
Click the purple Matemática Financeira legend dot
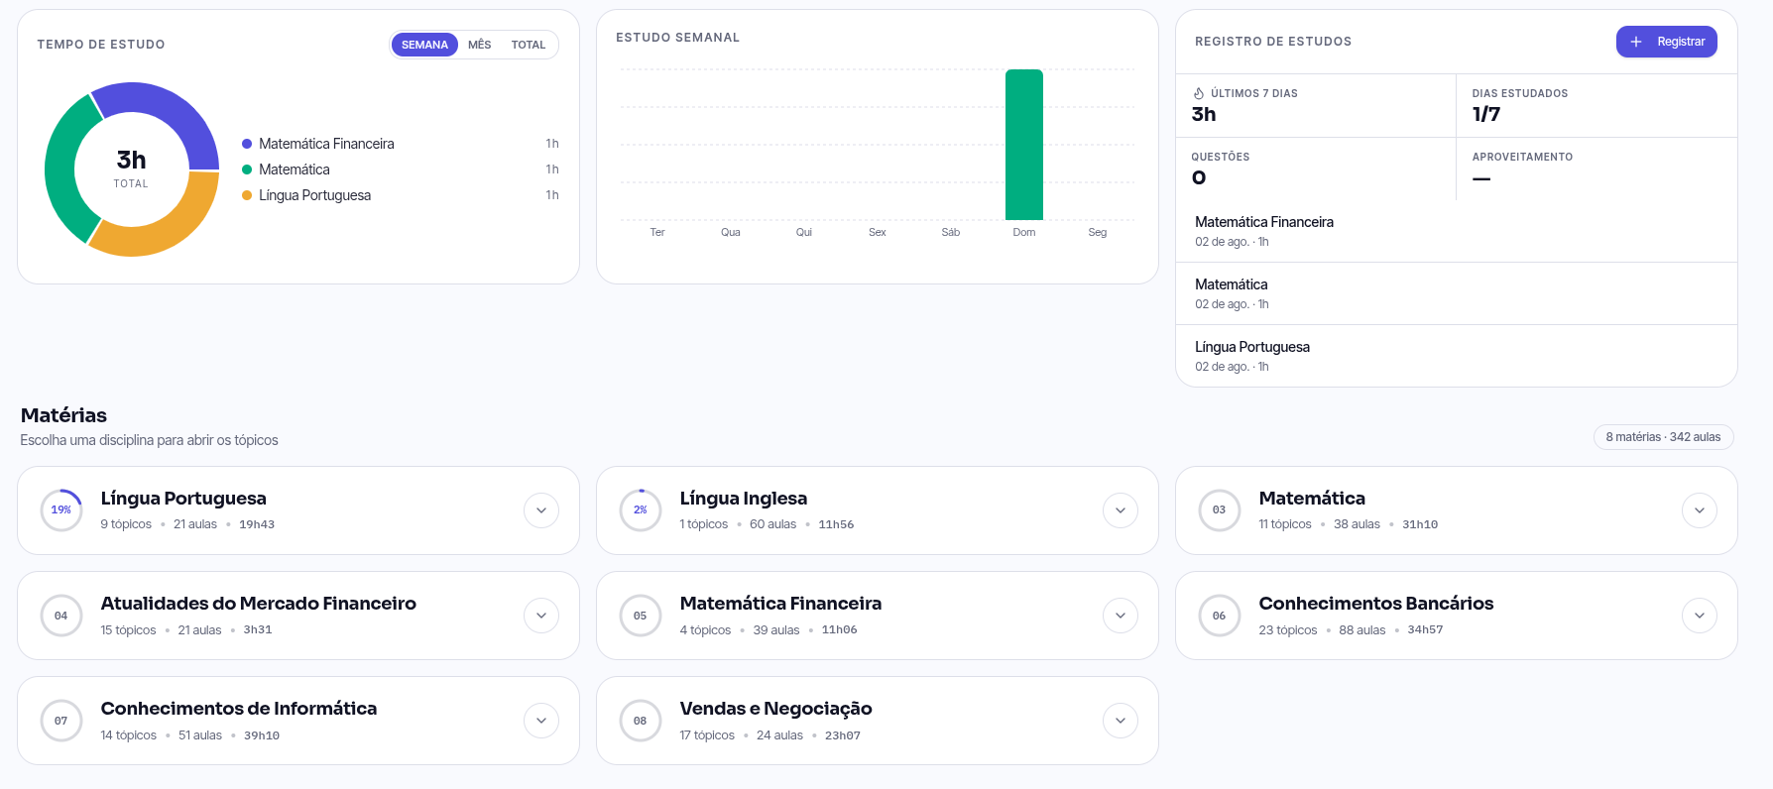point(247,144)
